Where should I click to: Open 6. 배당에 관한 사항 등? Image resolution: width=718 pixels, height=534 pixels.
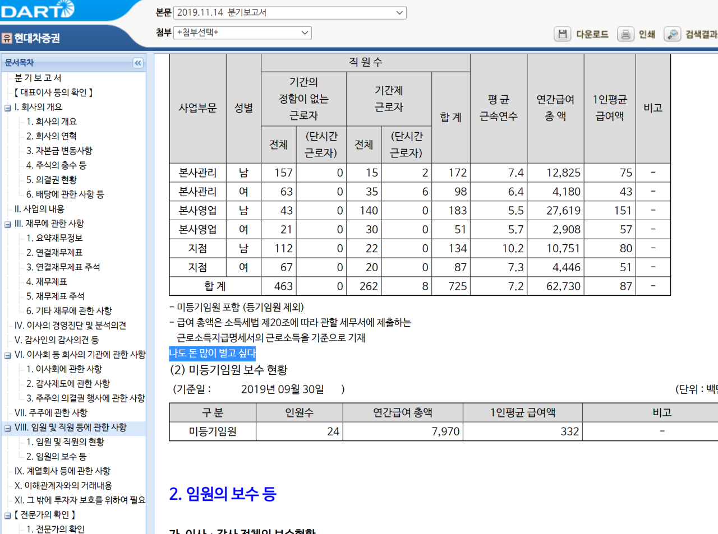pyautogui.click(x=65, y=194)
